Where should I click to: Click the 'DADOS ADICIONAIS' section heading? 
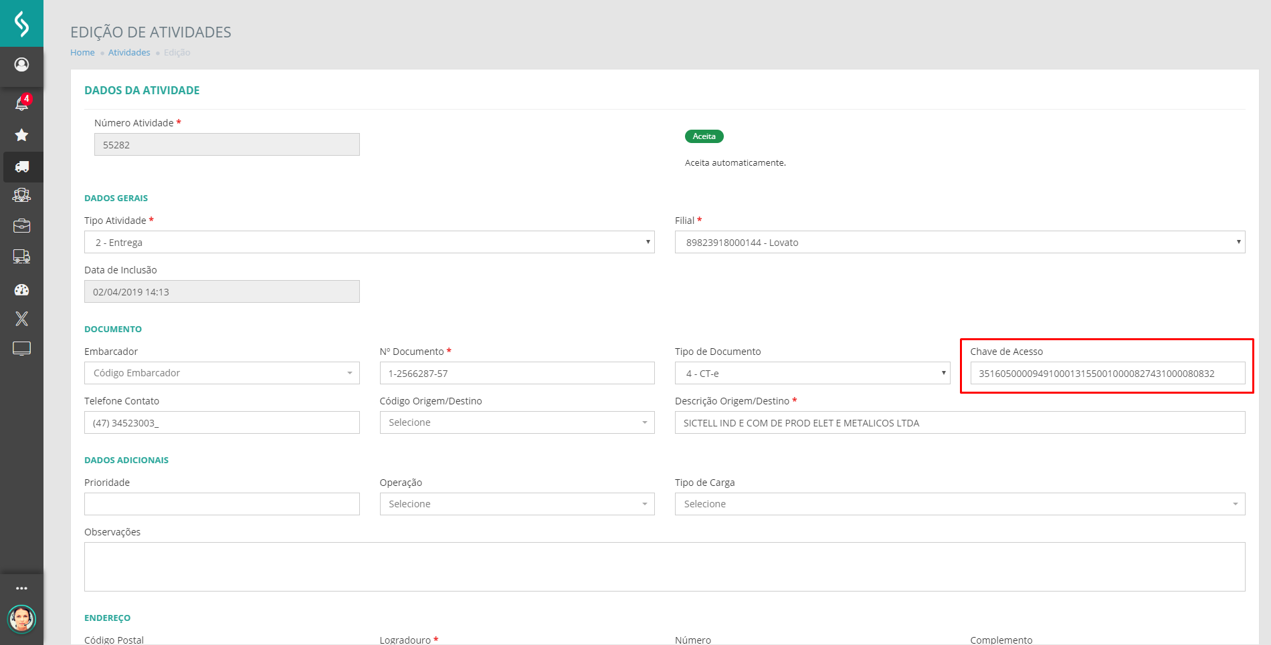126,460
